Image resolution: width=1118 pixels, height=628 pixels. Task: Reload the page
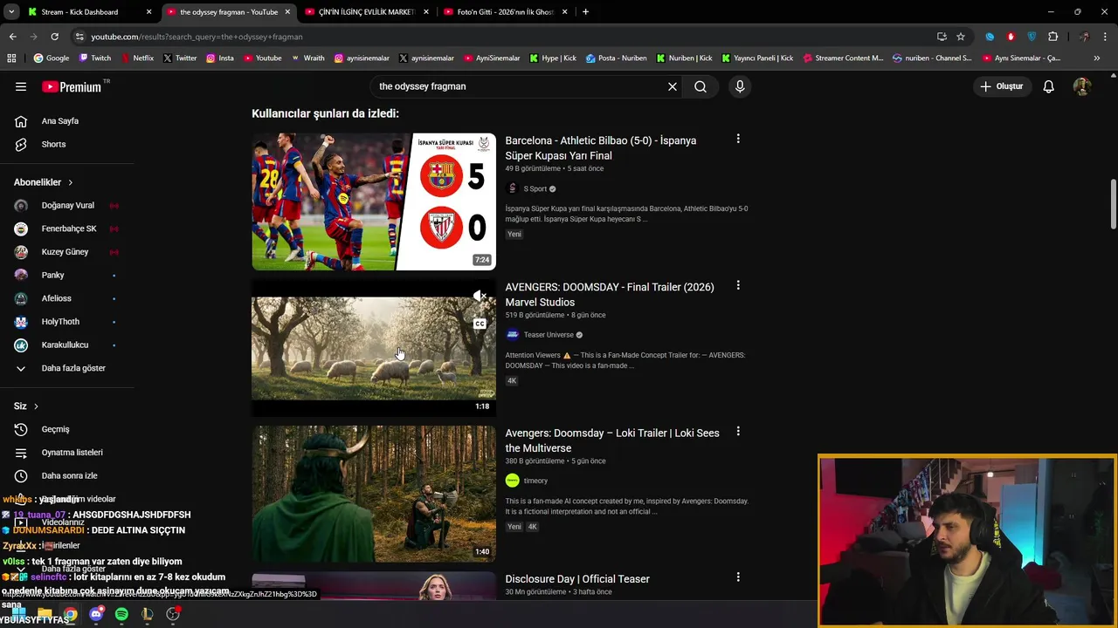(54, 37)
